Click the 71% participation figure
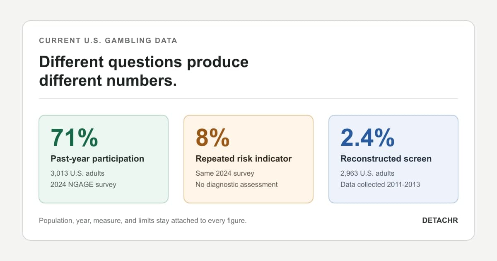Image resolution: width=497 pixels, height=261 pixels. tap(74, 138)
